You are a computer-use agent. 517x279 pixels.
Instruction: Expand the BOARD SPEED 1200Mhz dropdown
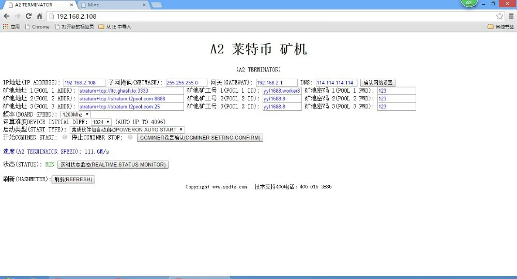[75, 114]
